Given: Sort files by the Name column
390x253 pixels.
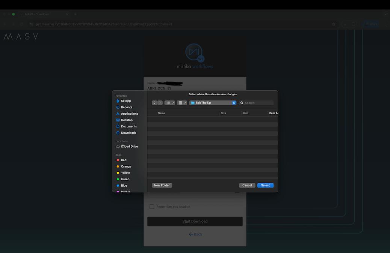Looking at the screenshot, I should click(162, 113).
